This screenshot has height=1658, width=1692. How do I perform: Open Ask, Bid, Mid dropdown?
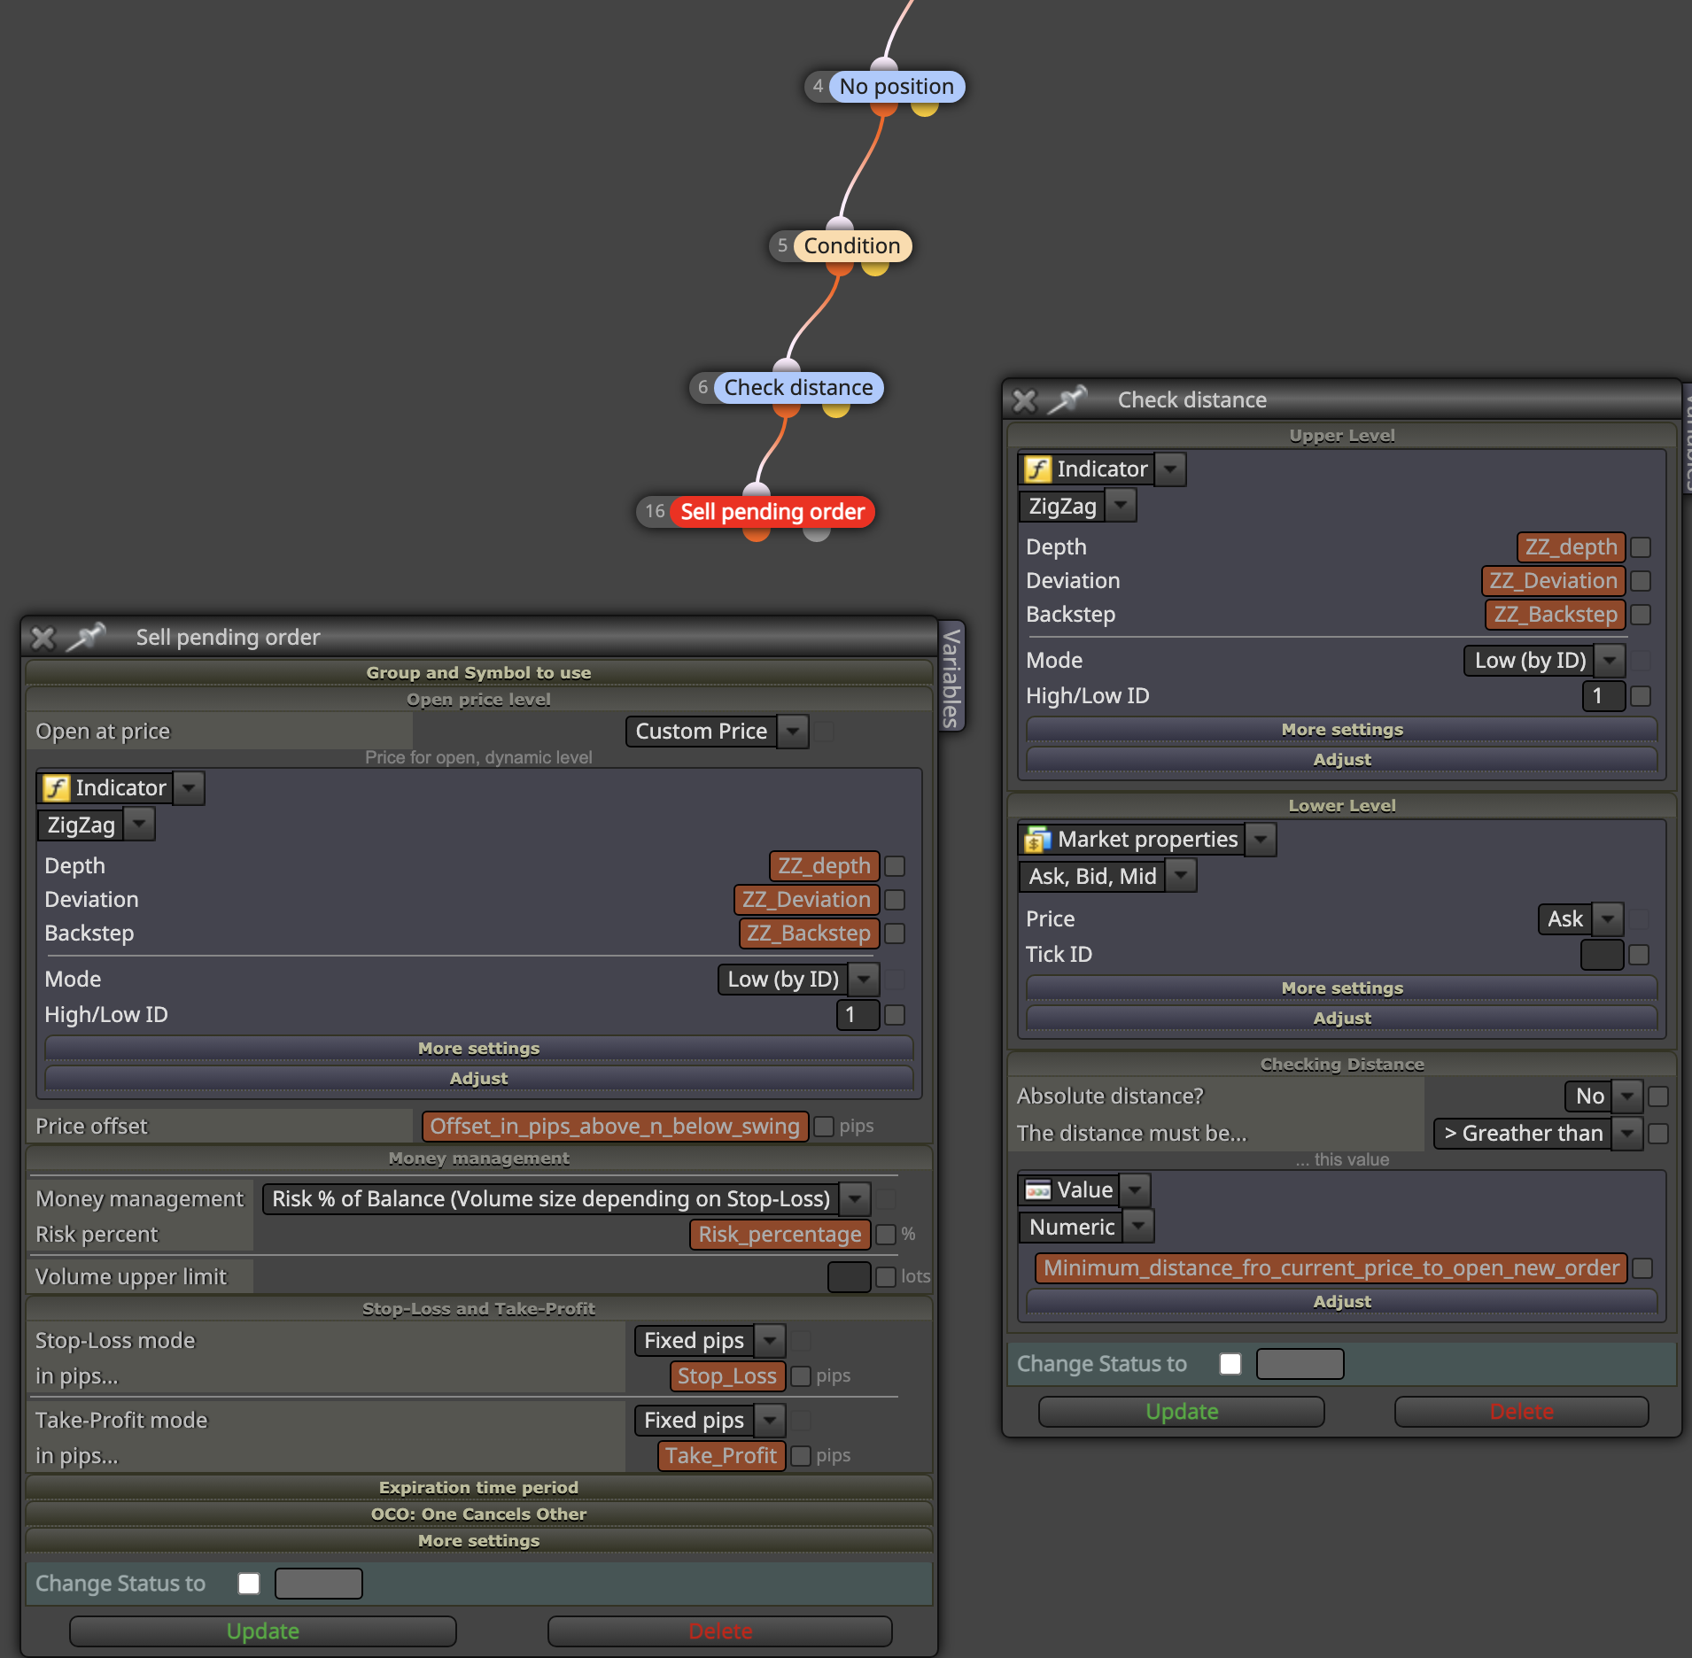pyautogui.click(x=1181, y=876)
